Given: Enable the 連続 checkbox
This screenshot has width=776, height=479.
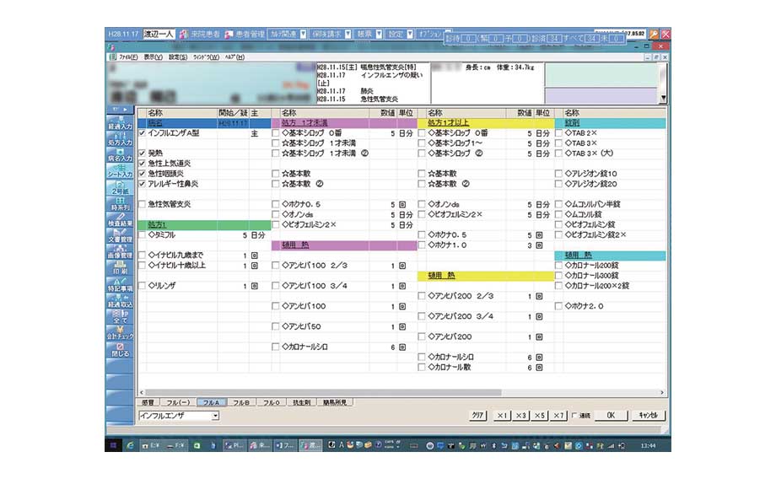Looking at the screenshot, I should [x=574, y=416].
